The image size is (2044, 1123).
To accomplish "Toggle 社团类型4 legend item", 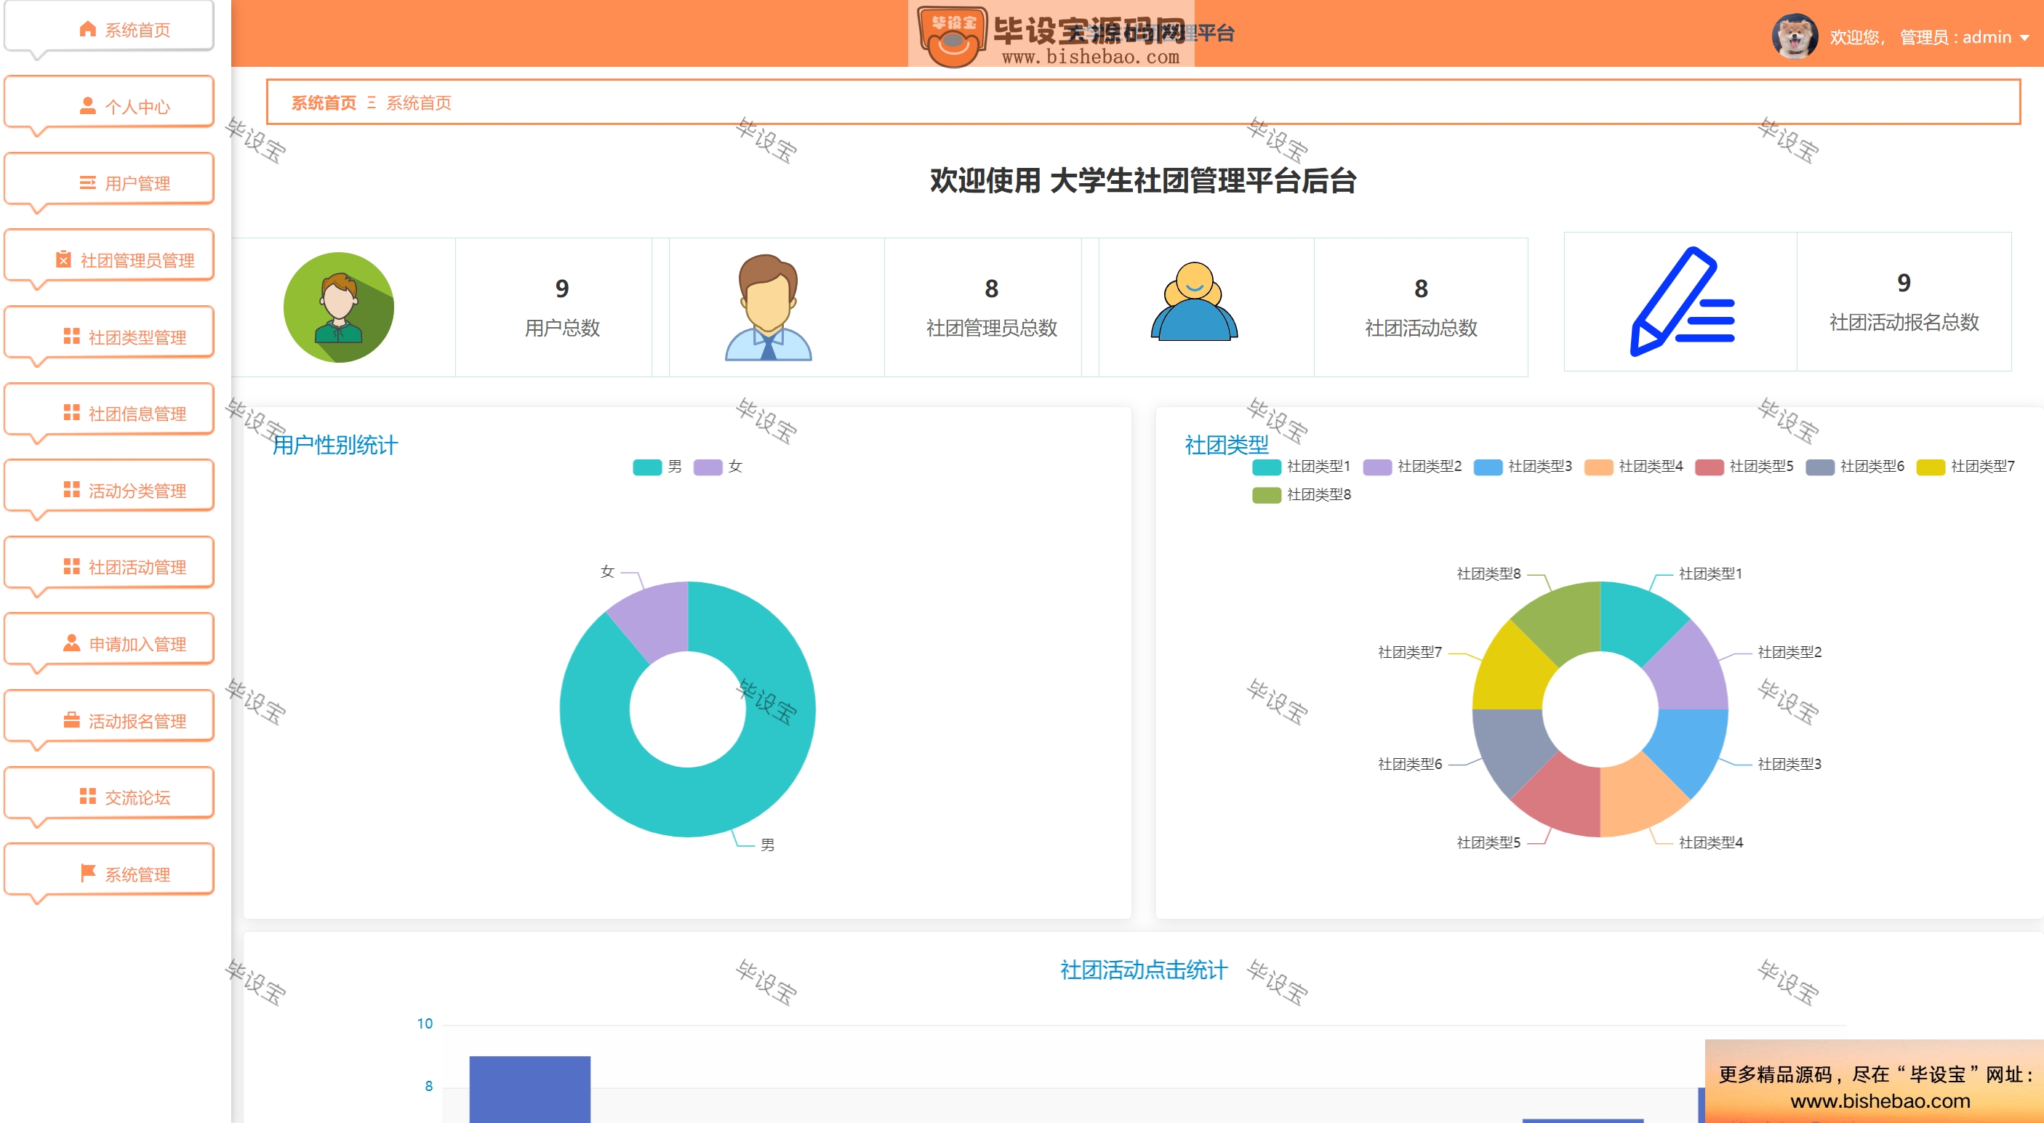I will click(x=1633, y=467).
